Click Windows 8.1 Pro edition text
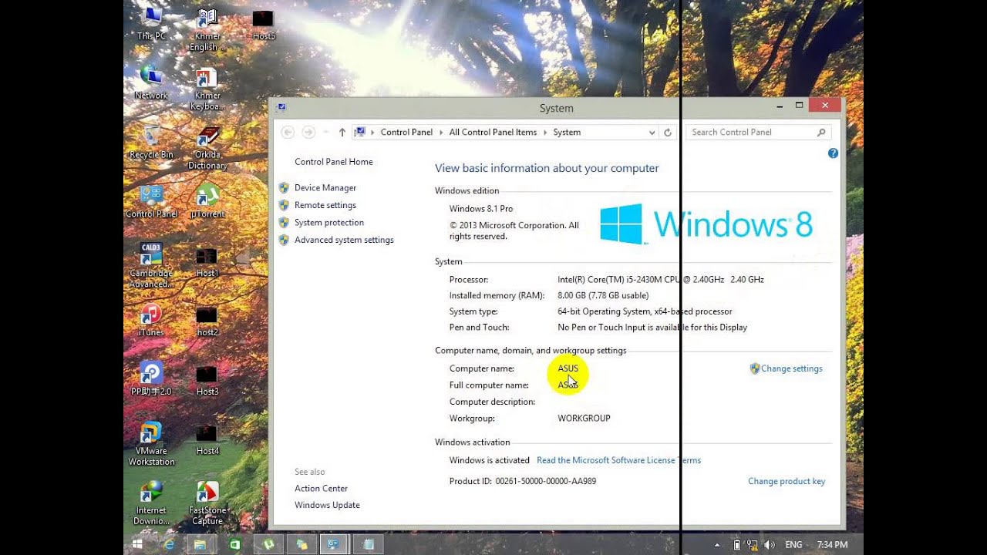987x555 pixels. (481, 208)
